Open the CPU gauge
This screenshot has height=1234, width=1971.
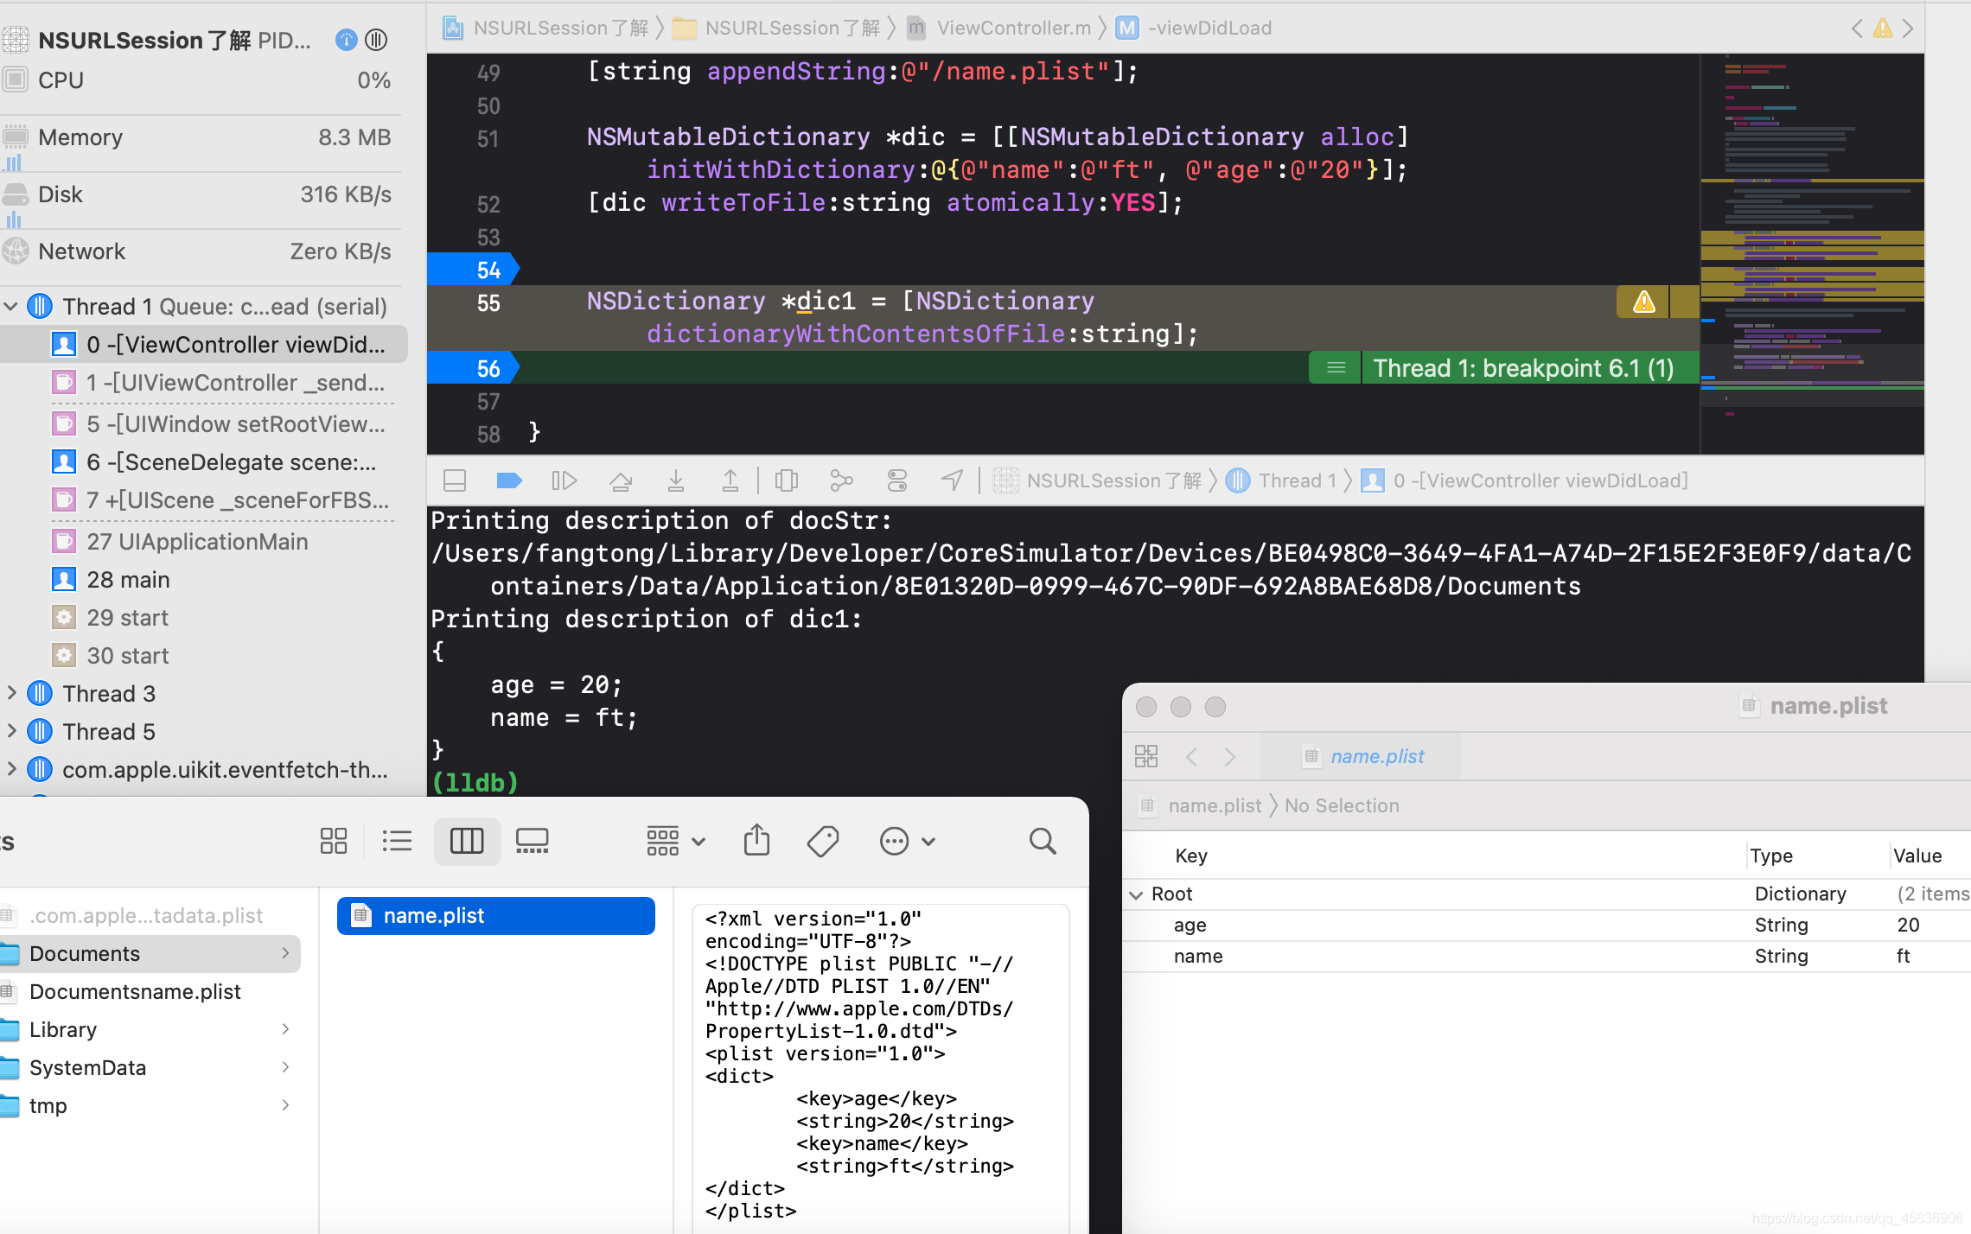click(201, 80)
